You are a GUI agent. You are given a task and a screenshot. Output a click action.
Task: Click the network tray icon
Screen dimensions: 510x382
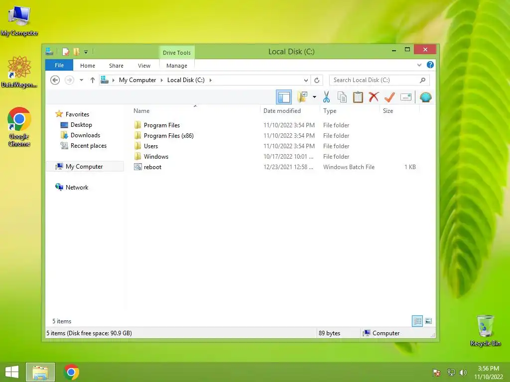coord(451,372)
